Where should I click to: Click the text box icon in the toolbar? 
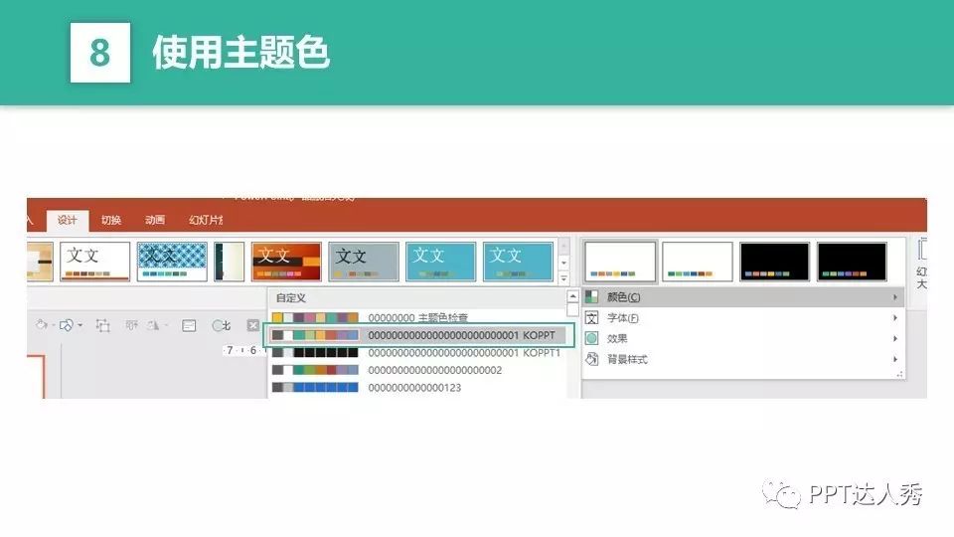(x=190, y=325)
